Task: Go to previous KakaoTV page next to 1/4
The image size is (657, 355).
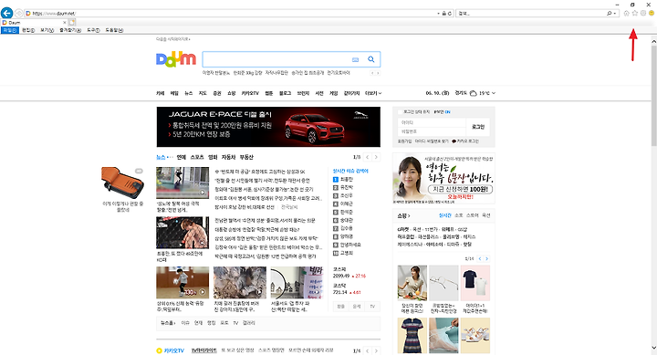Action: (x=368, y=350)
